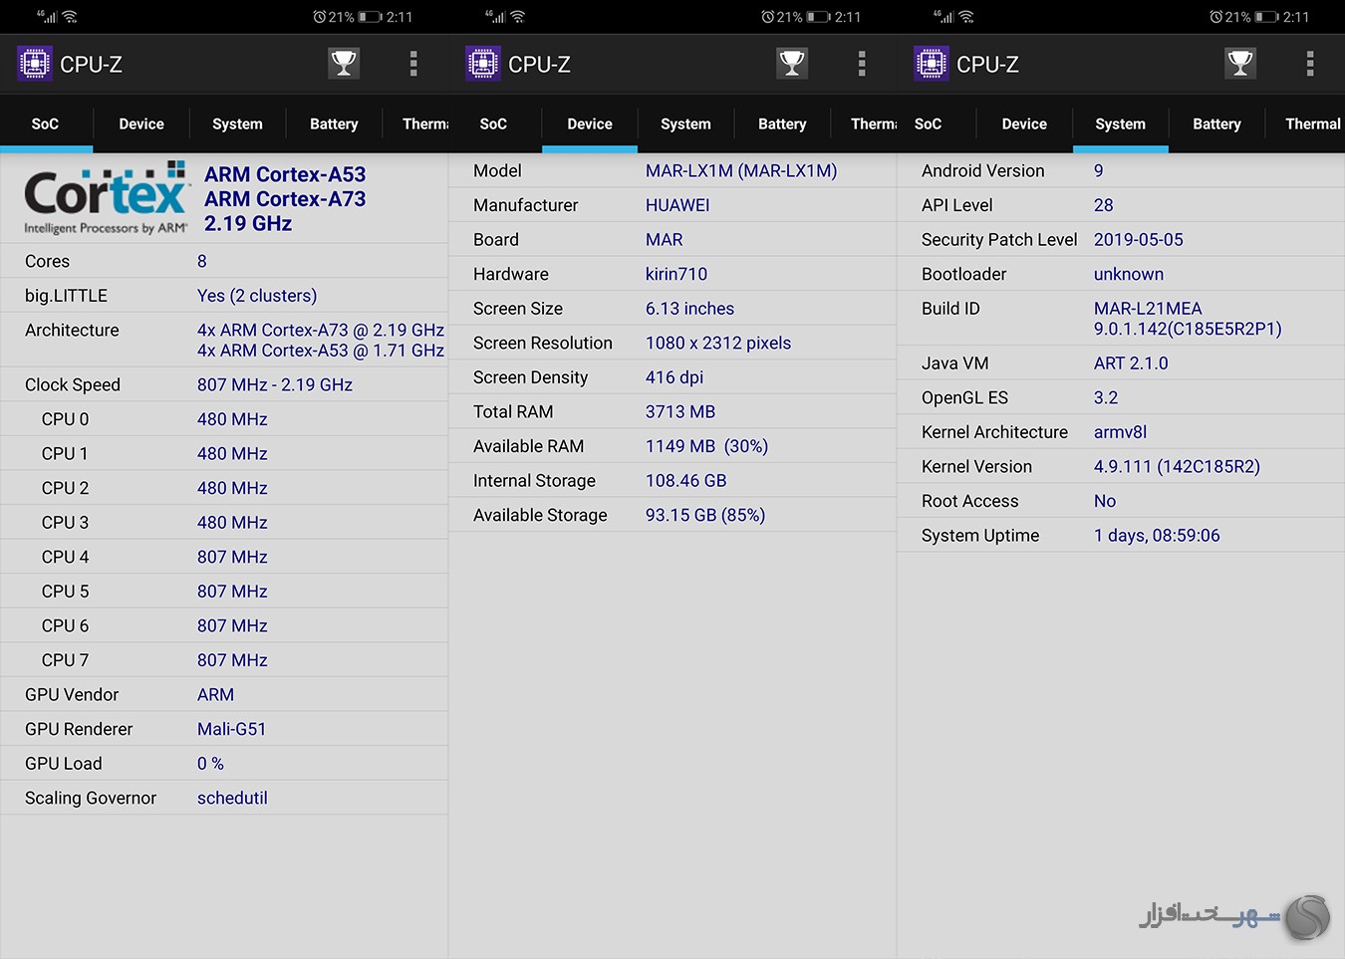Select the SoC tab in the left screen
The width and height of the screenshot is (1345, 959).
[45, 123]
